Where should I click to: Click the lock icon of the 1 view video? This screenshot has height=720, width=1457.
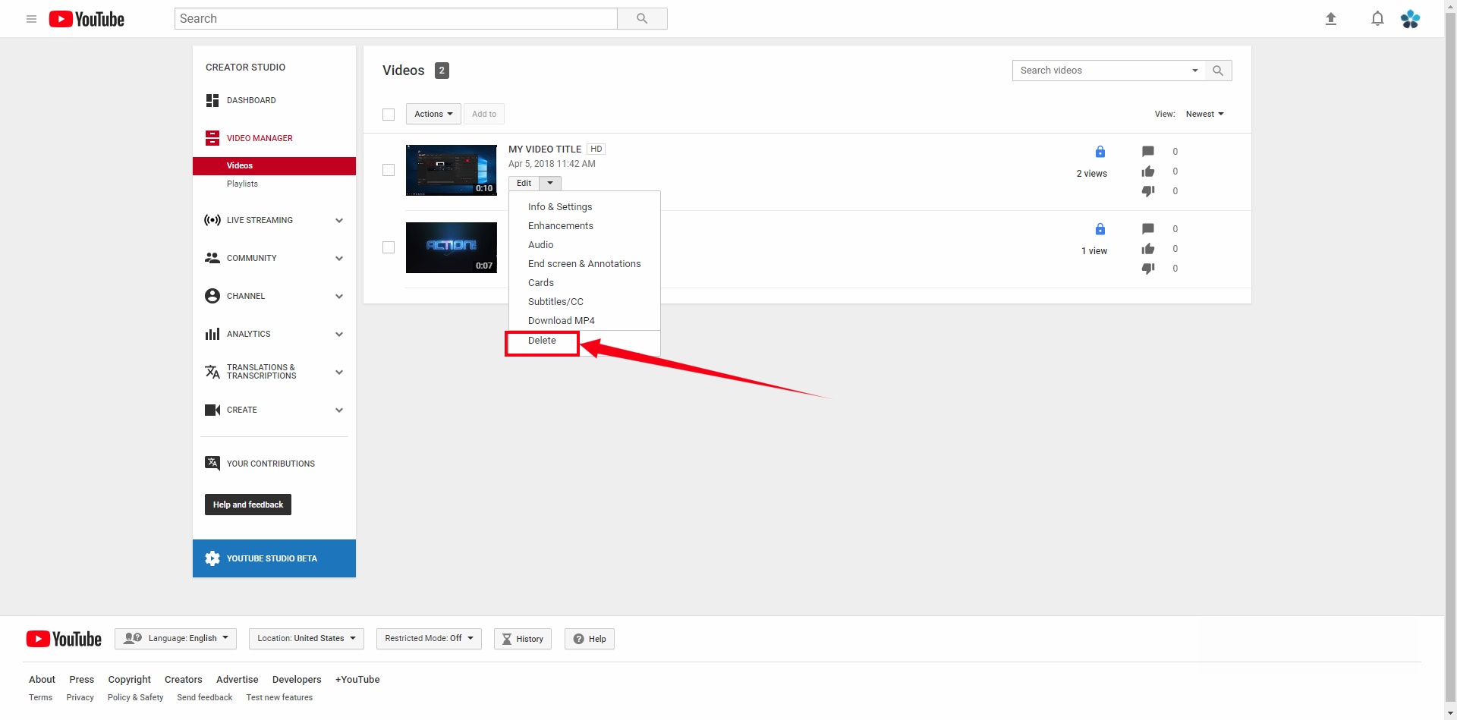click(1100, 229)
